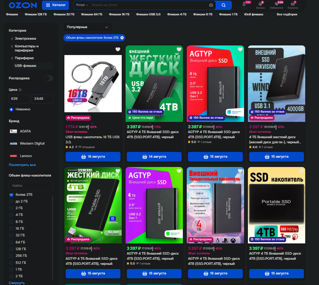Check the '1 ТБ' checkbox

coord(11,270)
